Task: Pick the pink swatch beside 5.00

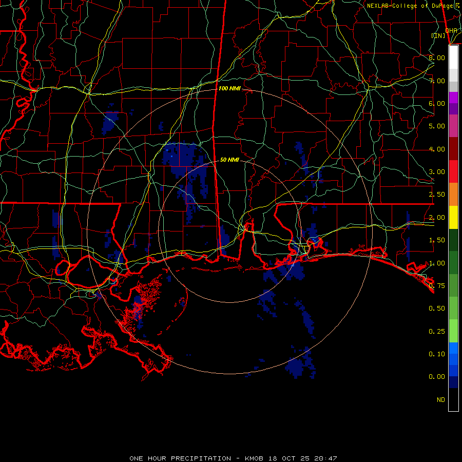Action: pos(453,126)
